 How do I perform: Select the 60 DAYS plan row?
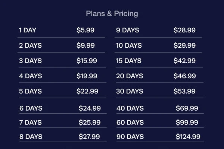pos(130,122)
